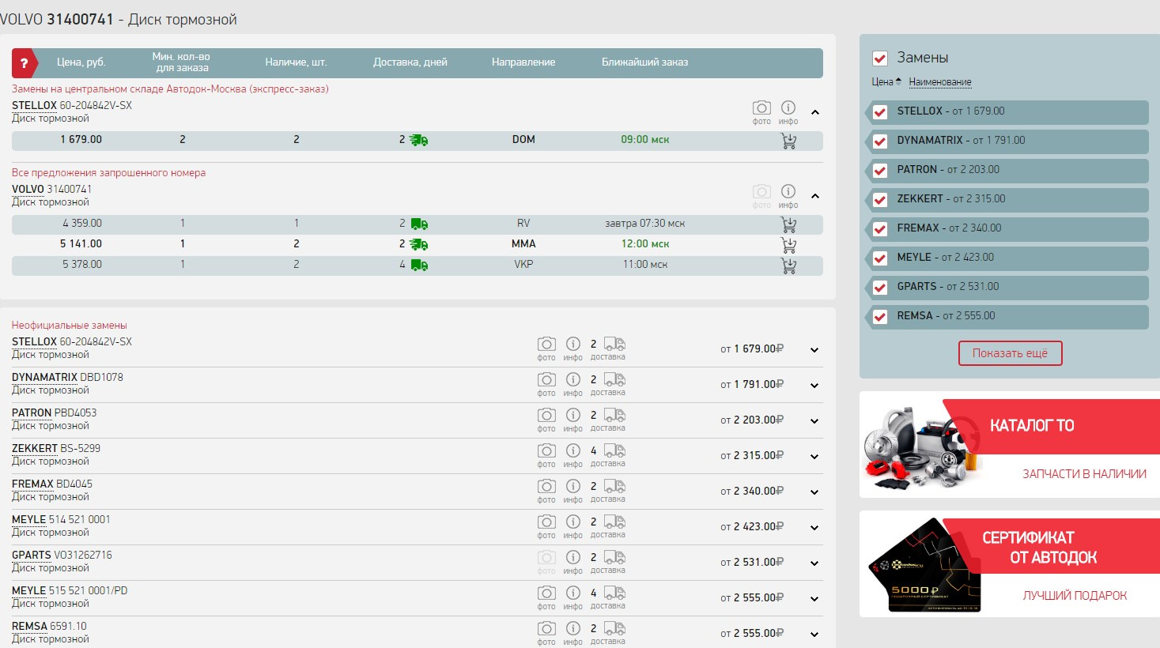Expand REMSA 6591.10 offers
The image size is (1160, 648).
click(x=814, y=635)
